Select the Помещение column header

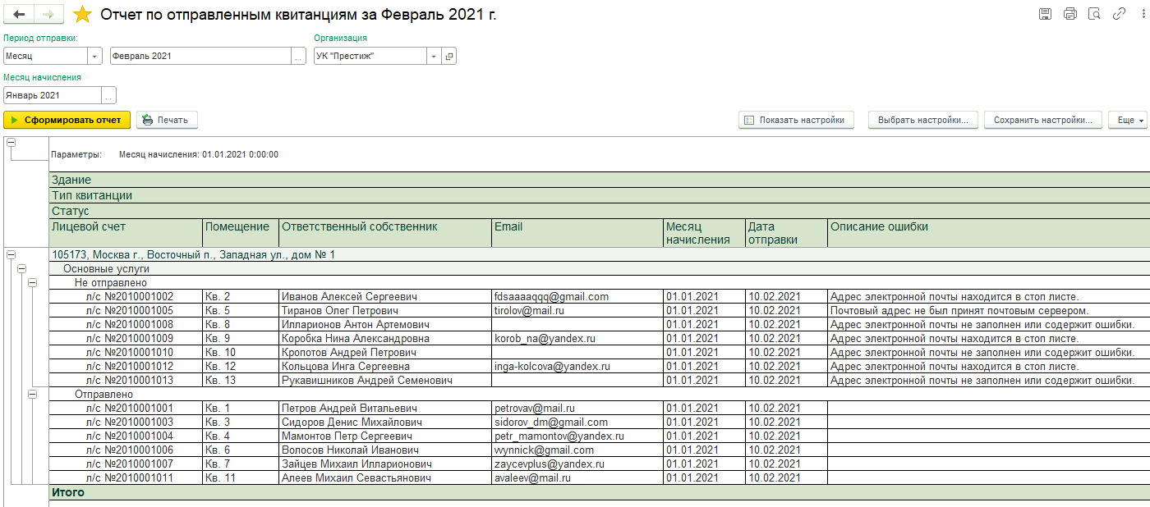coord(241,233)
